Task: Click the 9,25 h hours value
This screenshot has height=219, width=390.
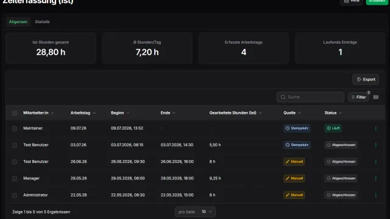Action: tap(215, 178)
